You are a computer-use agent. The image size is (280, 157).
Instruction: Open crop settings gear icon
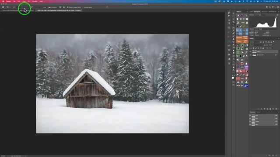click(x=64, y=7)
